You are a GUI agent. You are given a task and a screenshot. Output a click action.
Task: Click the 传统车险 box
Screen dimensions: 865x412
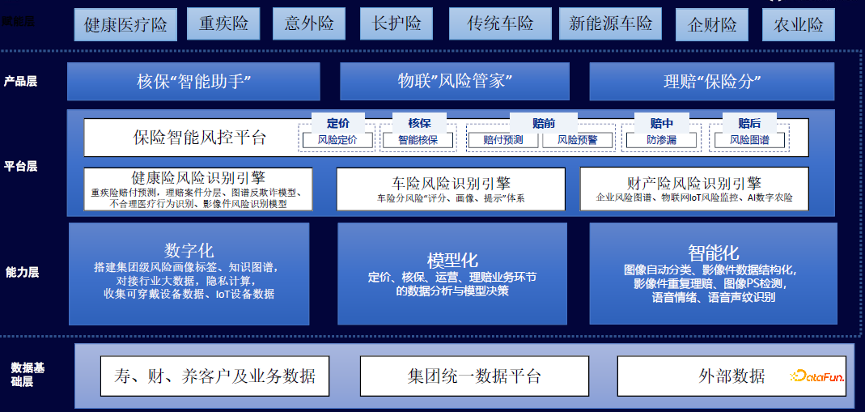[x=500, y=23]
